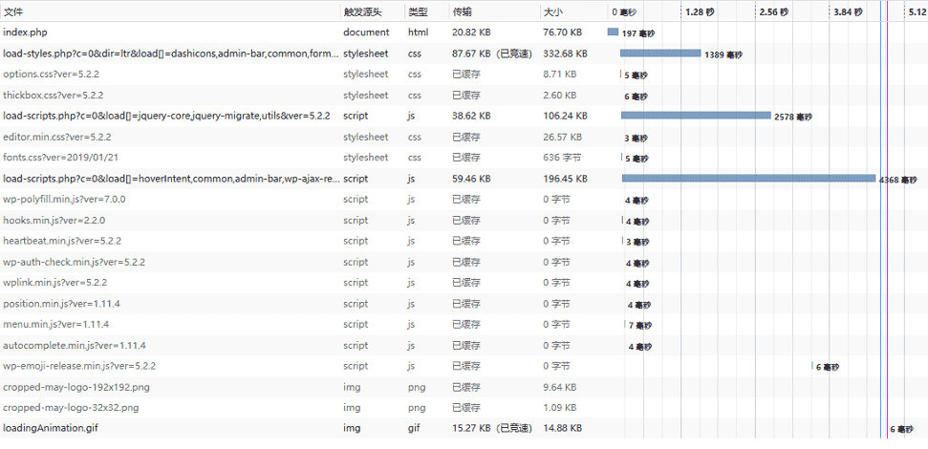
Task: Click the 4368 毫秒 waterfall bar
Action: [748, 178]
